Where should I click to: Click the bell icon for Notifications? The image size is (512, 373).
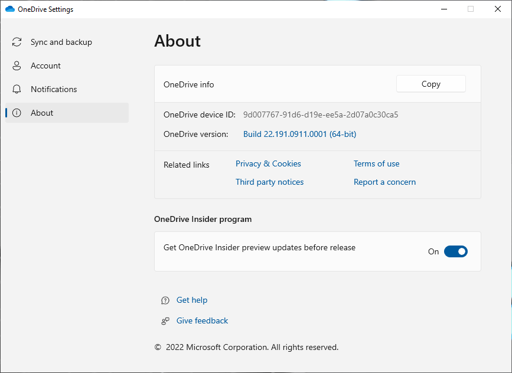coord(17,89)
